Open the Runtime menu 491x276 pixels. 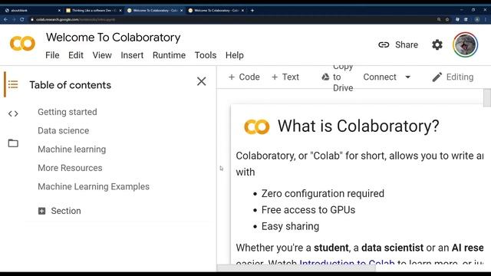tap(169, 55)
